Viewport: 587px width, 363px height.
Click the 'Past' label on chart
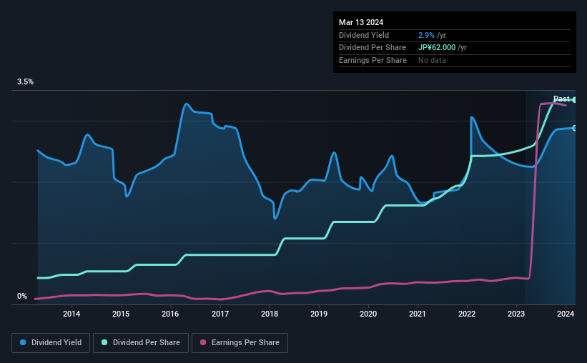coord(561,99)
